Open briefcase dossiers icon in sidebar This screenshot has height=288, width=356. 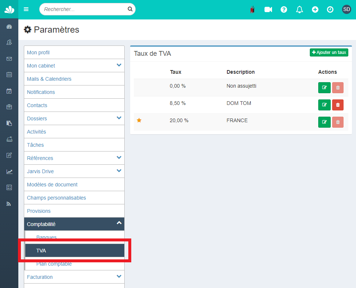coord(9,107)
